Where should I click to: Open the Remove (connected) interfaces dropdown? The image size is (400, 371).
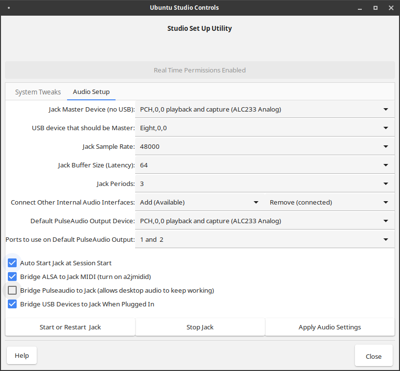329,203
